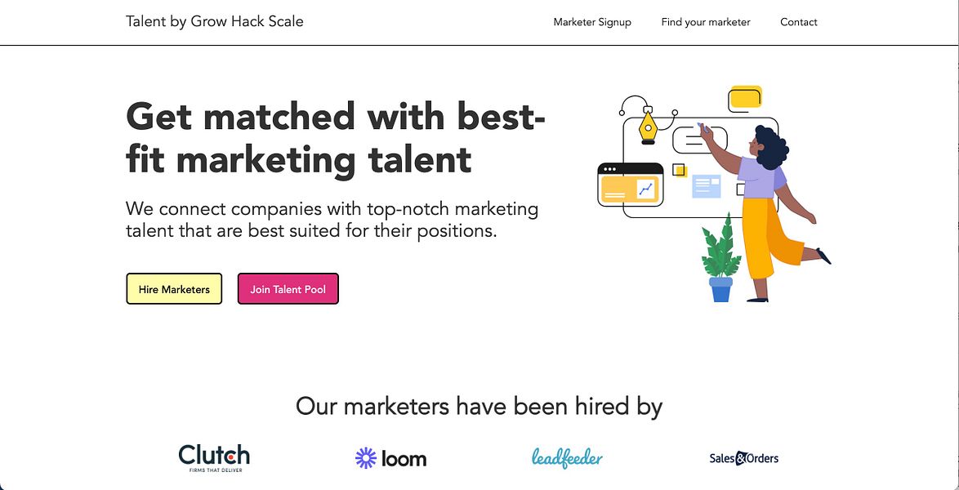Click the Loom wordmark text
Screen dimensions: 959x490
[404, 458]
